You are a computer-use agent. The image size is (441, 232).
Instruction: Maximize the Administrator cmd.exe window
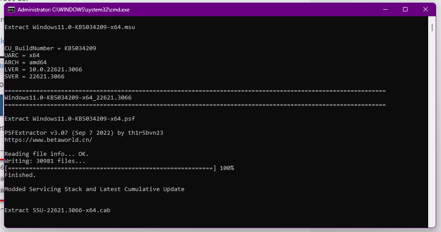[x=405, y=10]
